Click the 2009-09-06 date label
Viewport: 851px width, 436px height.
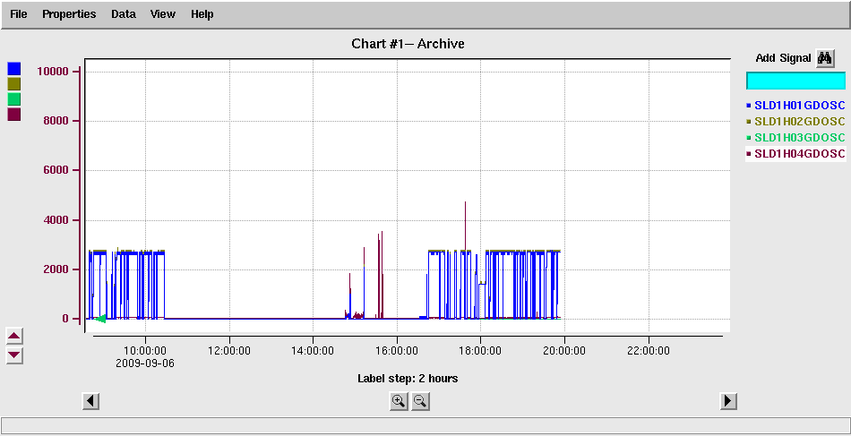[x=145, y=363]
